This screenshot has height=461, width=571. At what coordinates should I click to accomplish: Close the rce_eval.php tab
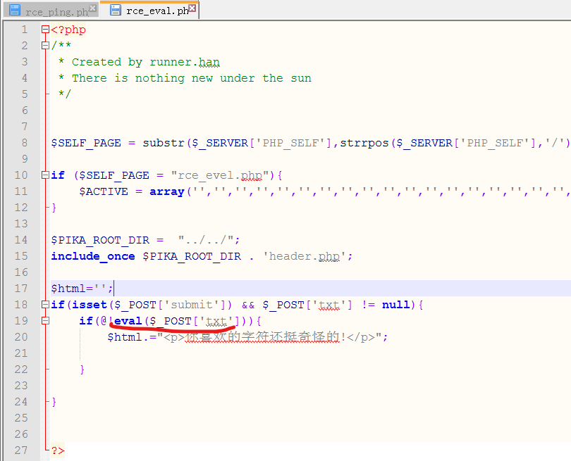(x=193, y=8)
